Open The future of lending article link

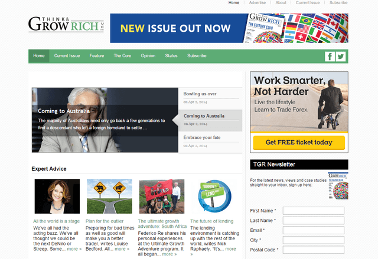(211, 221)
